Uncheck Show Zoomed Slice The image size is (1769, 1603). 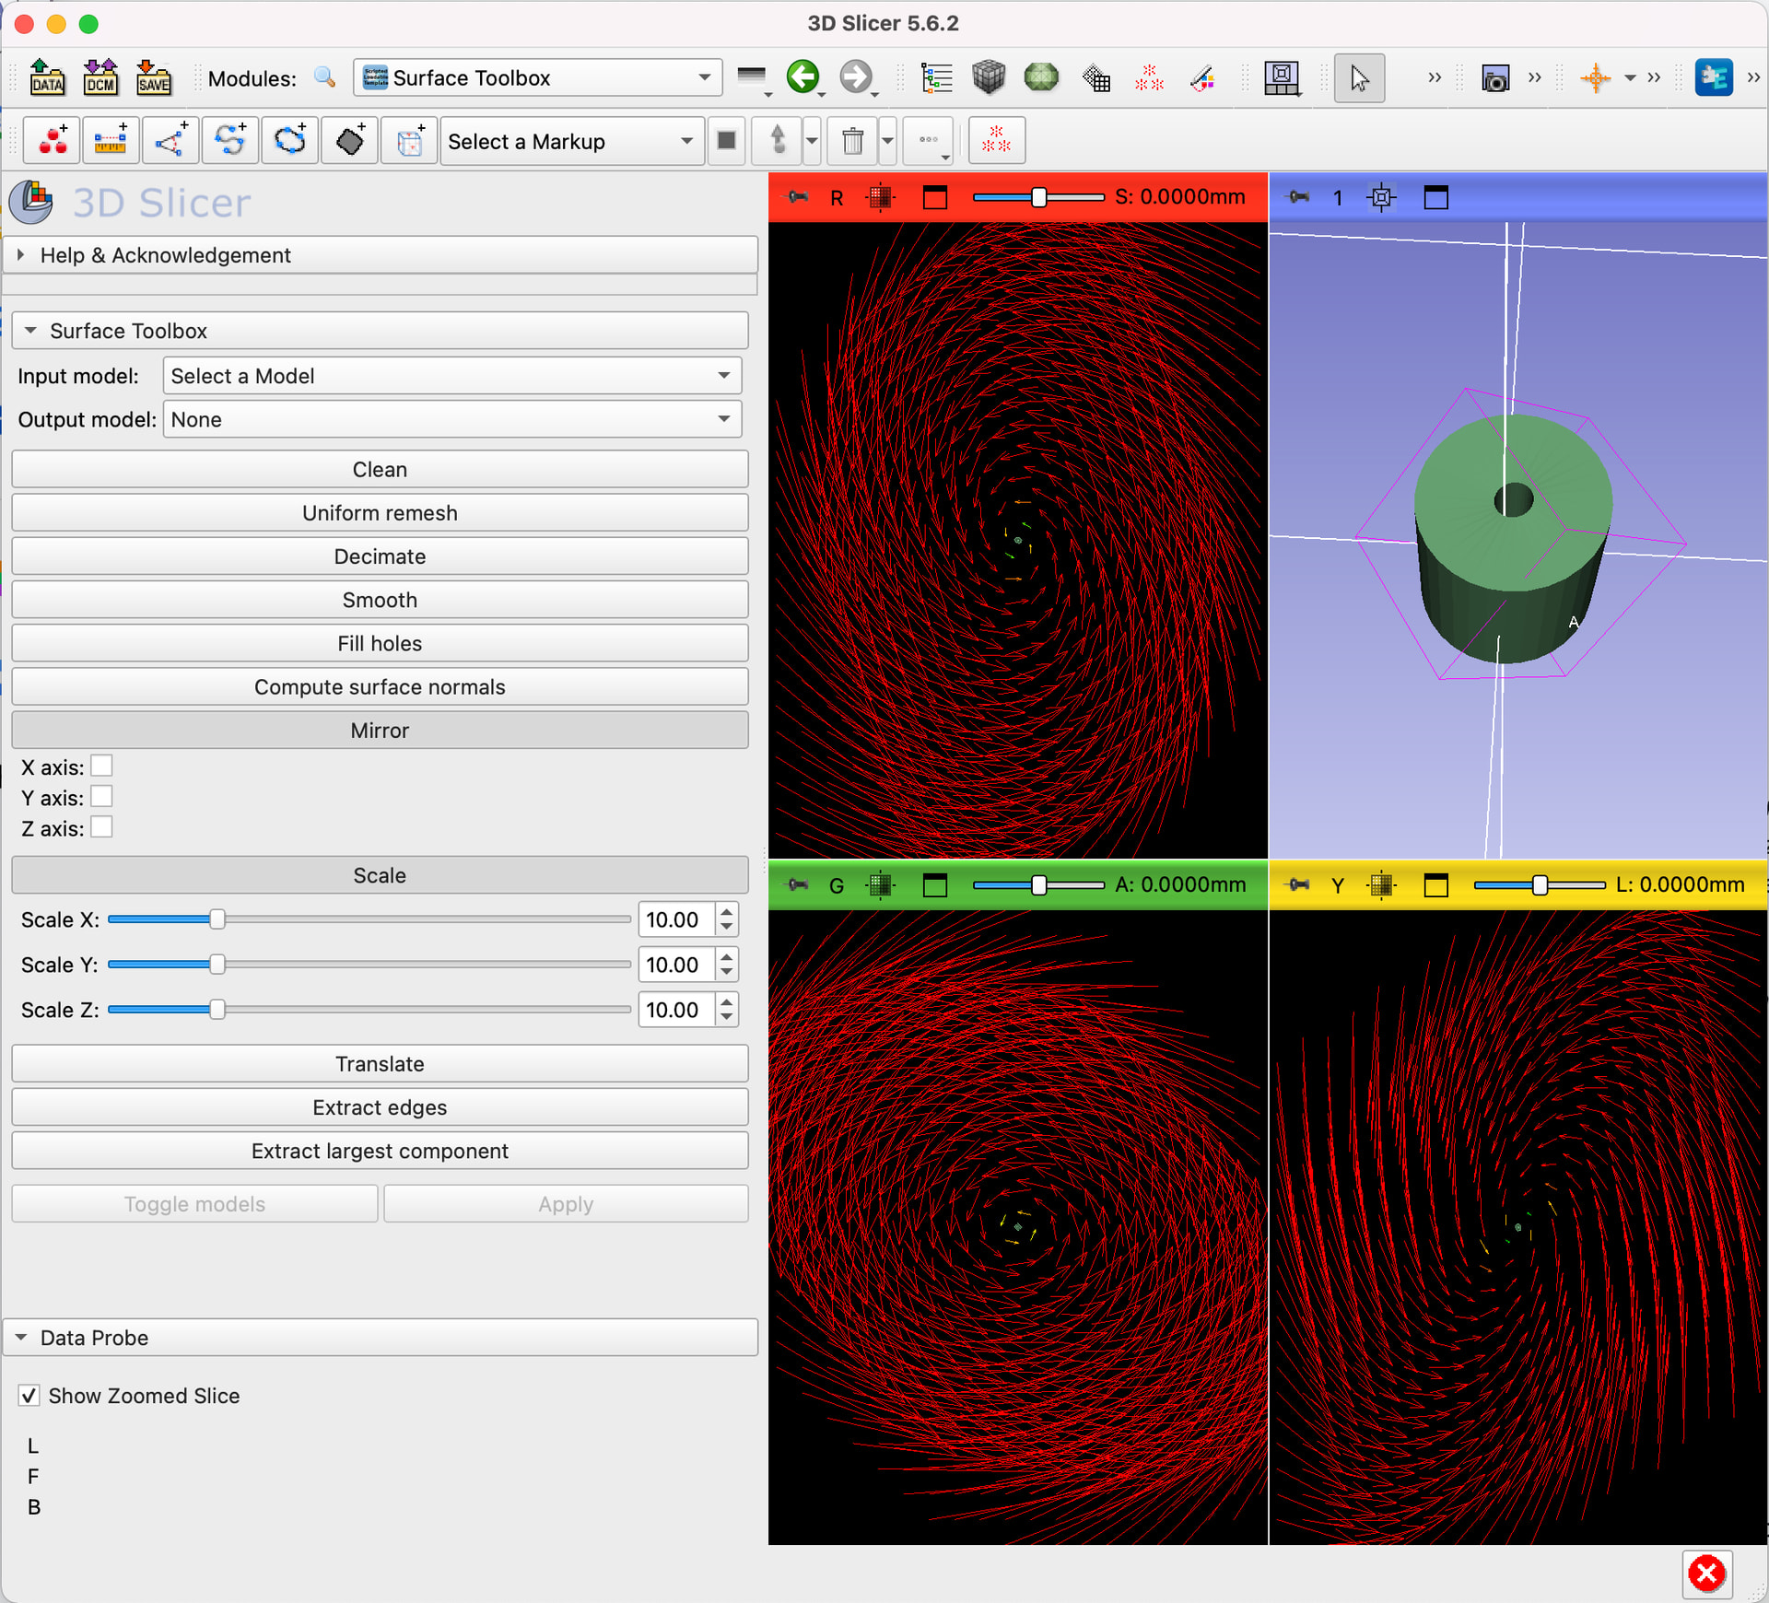tap(29, 1396)
